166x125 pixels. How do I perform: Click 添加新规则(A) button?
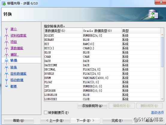coord(92,106)
